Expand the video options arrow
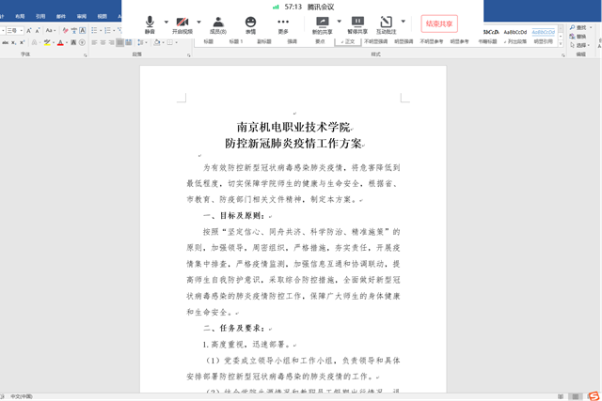The width and height of the screenshot is (602, 401). [198, 22]
